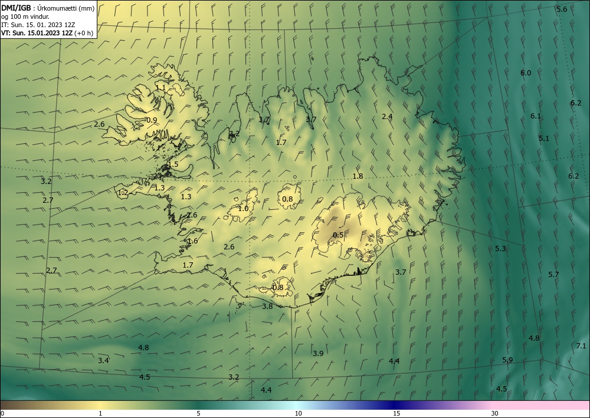Click the 5.9 value on the map

click(507, 360)
